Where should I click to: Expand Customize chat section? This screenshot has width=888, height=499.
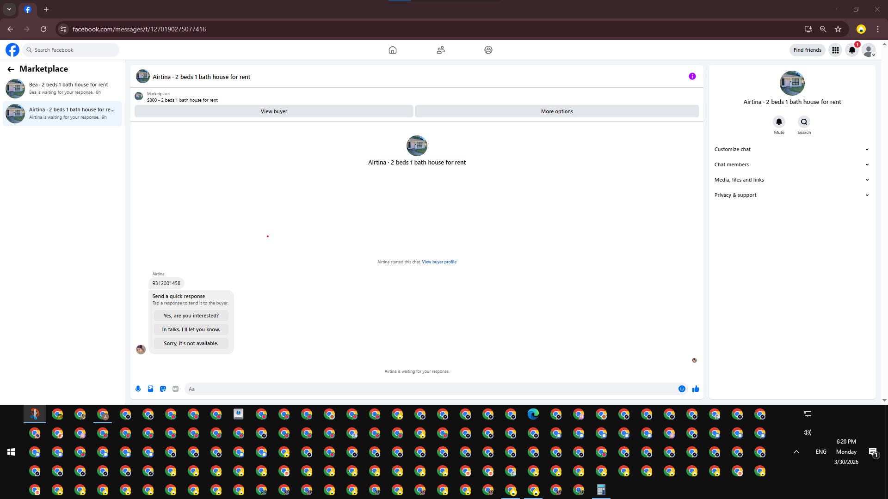pos(791,149)
